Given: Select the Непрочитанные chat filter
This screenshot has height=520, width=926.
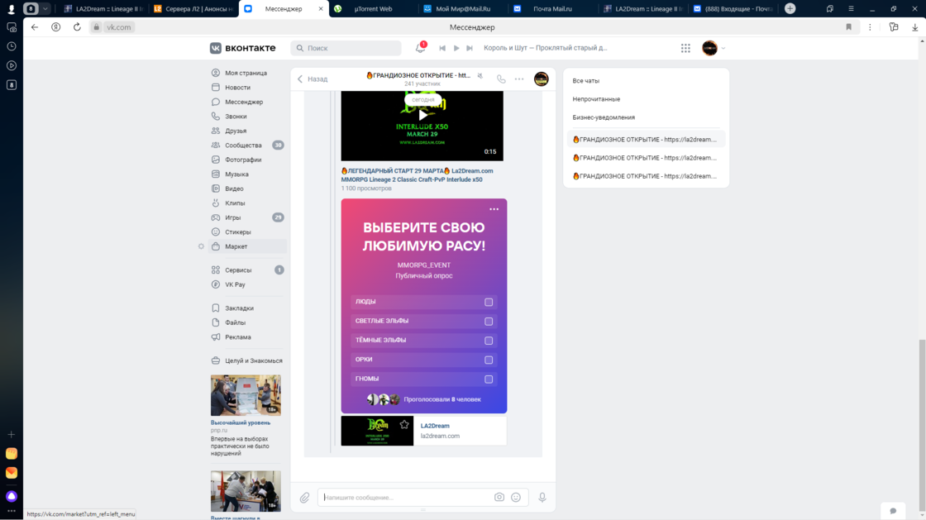Looking at the screenshot, I should coord(596,99).
